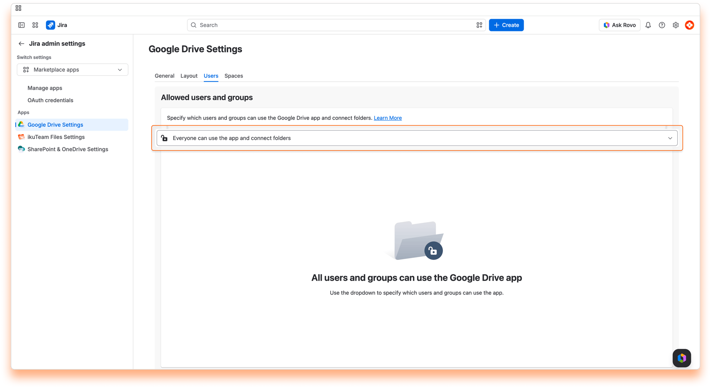Select the Layout tab
This screenshot has height=388, width=711.
189,76
